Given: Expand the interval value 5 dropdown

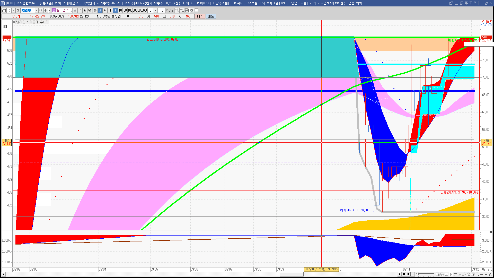Looking at the screenshot, I should pyautogui.click(x=155, y=10).
